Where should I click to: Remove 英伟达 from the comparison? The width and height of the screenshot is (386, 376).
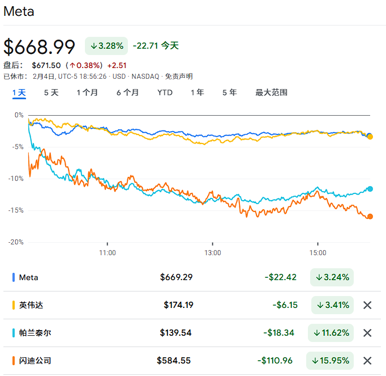click(x=367, y=305)
